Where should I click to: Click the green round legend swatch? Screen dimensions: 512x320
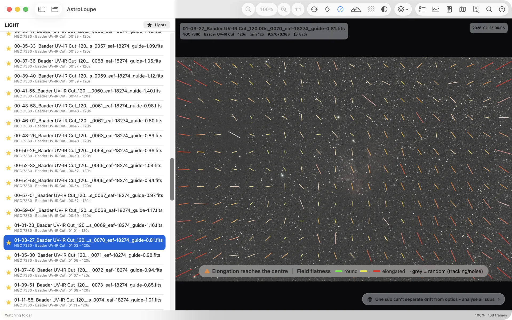pyautogui.click(x=338, y=271)
